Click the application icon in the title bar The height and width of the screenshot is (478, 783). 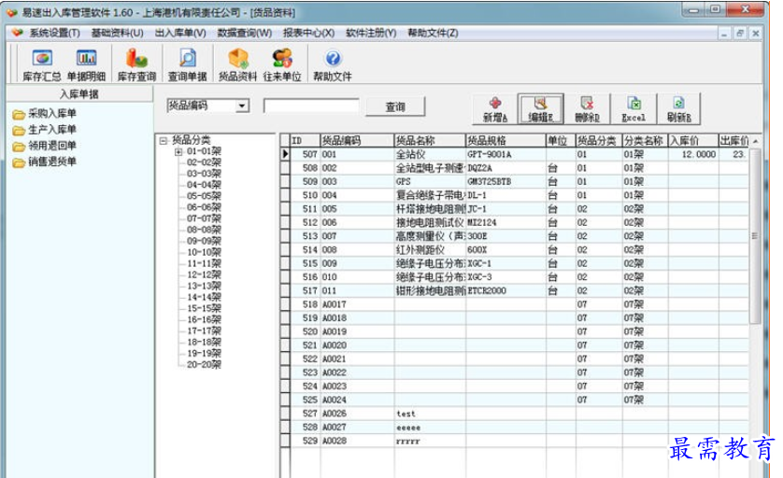pyautogui.click(x=12, y=12)
